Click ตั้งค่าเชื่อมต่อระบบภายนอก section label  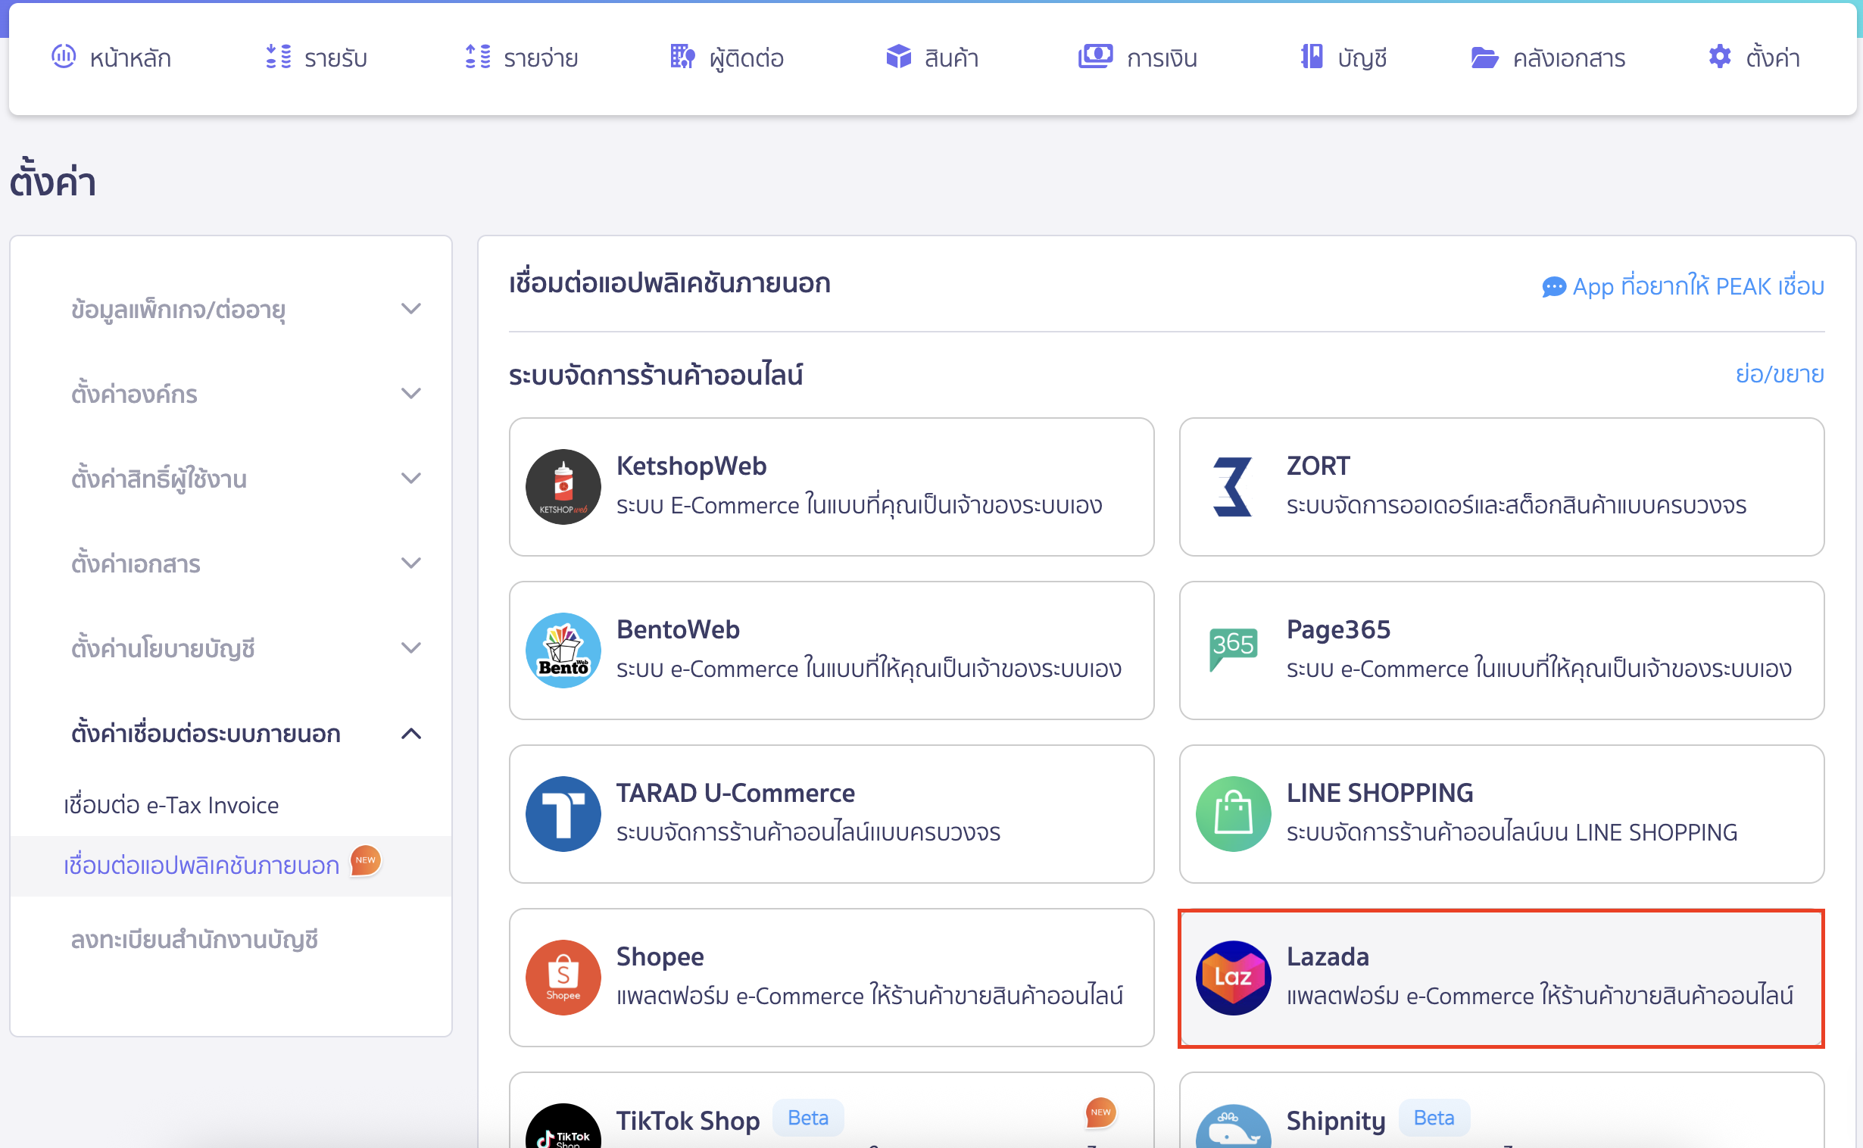[x=206, y=735]
